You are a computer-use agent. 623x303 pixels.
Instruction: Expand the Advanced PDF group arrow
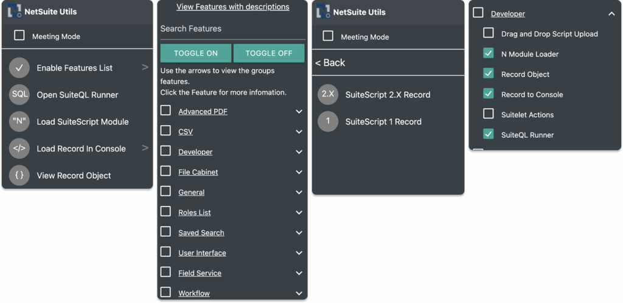[x=299, y=112]
